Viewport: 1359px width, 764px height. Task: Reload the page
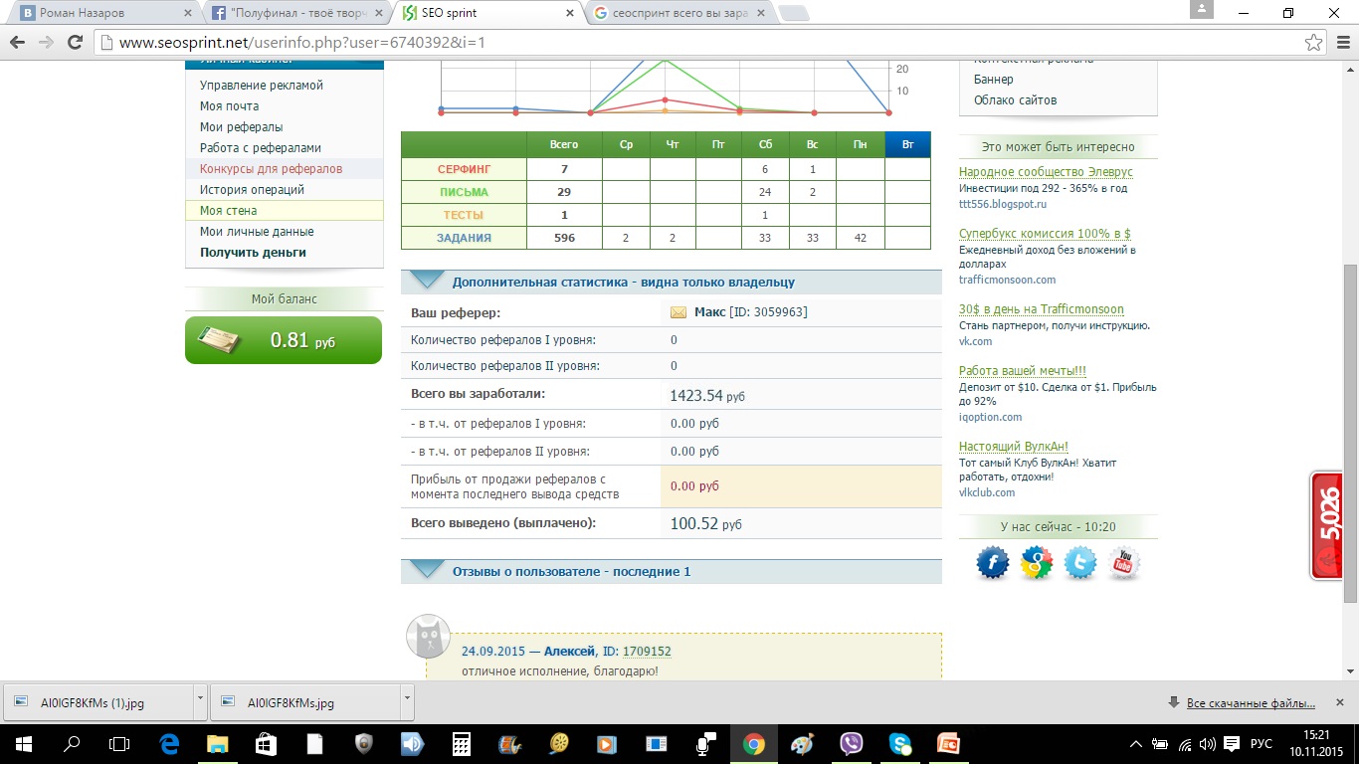[x=75, y=43]
